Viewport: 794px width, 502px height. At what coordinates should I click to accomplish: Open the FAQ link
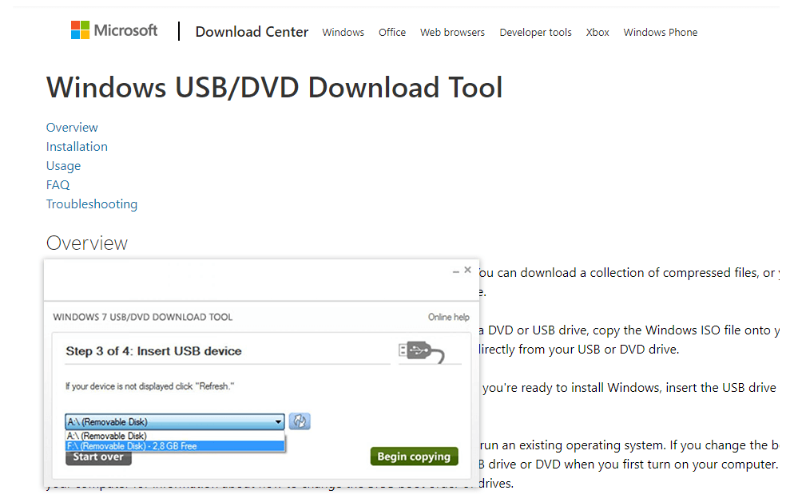tap(58, 185)
